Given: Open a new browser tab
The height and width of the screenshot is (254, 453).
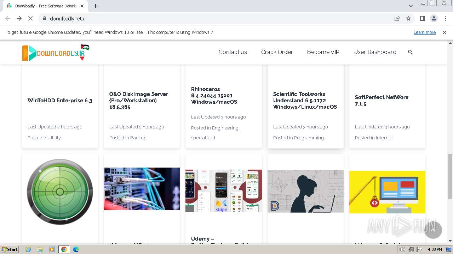Looking at the screenshot, I should pos(96,6).
